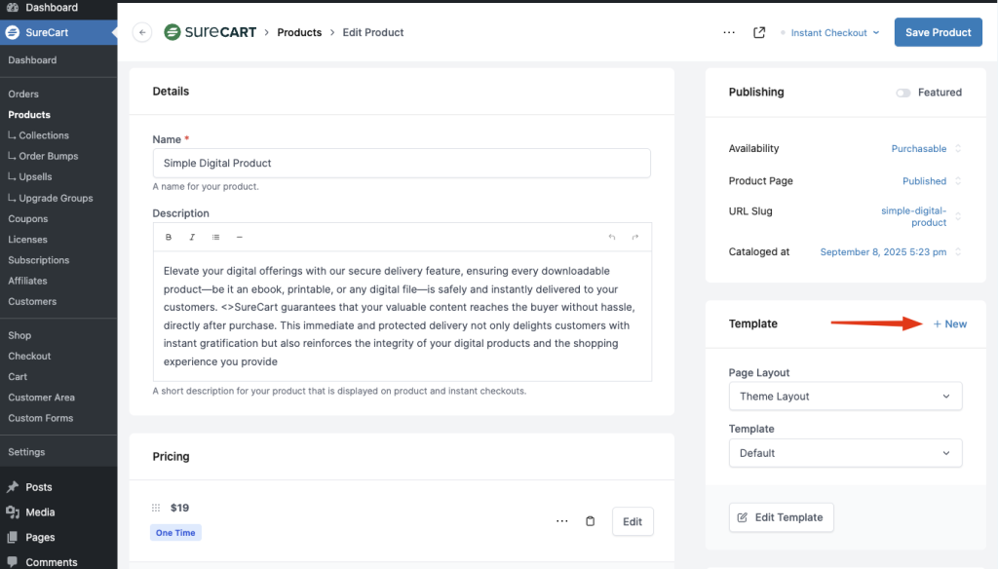Click the Save Product button

click(938, 32)
